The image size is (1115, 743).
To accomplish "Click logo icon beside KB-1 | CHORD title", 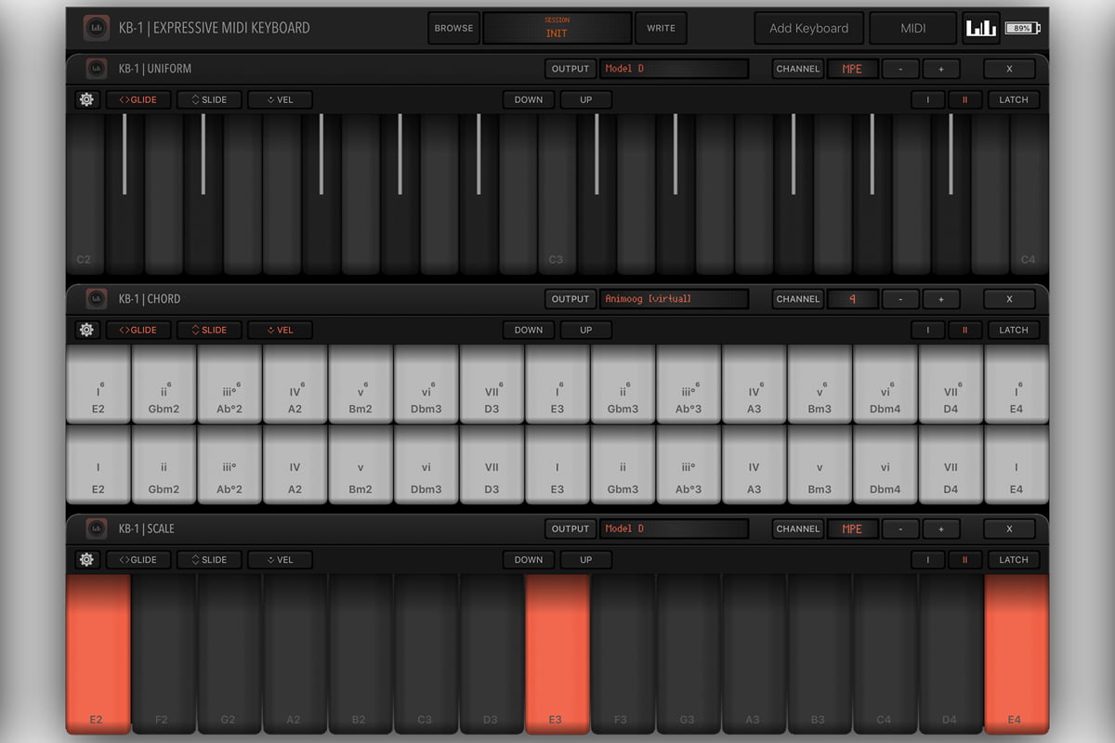I will [x=96, y=299].
